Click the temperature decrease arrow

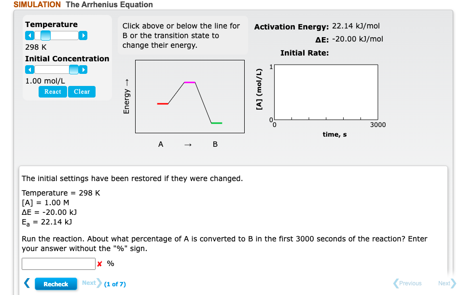pos(29,35)
